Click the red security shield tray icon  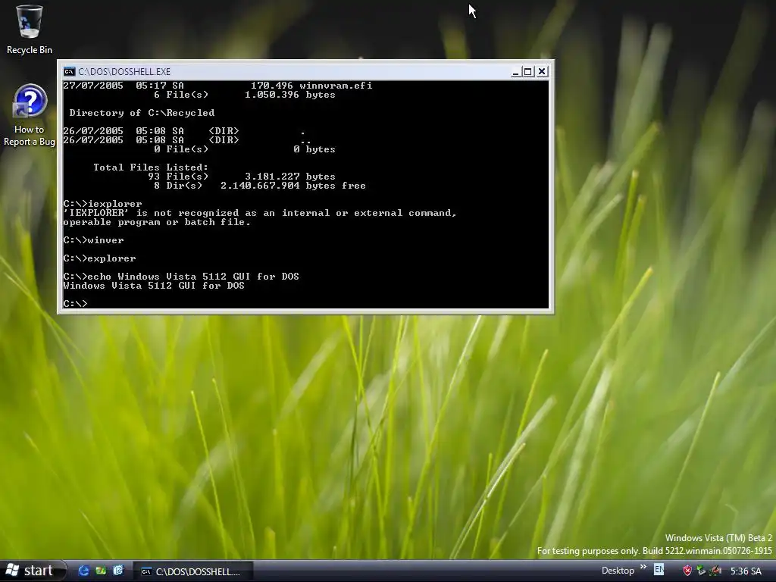(687, 571)
